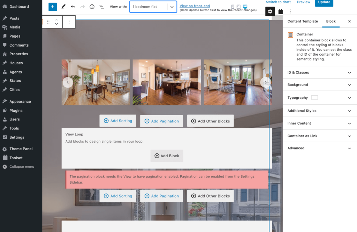
Task: Select the dining room carousel image
Action: [x=96, y=82]
